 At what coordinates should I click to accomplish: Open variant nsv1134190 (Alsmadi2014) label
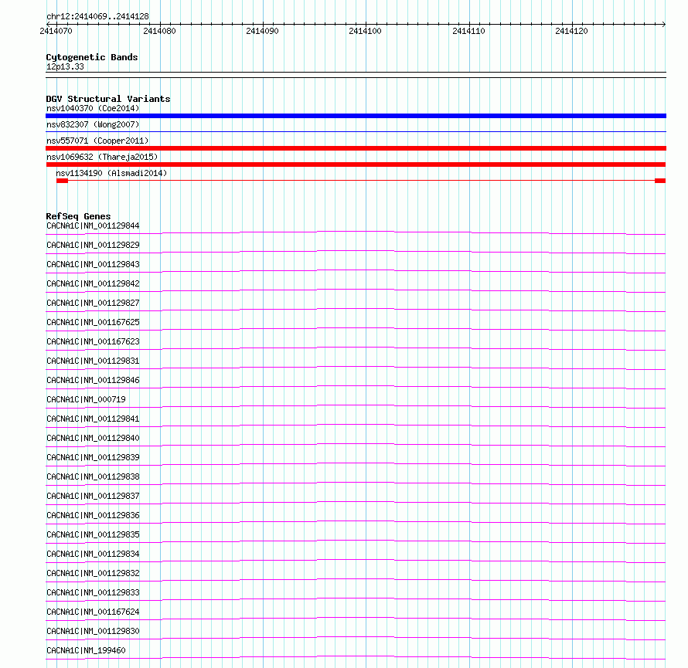click(111, 173)
